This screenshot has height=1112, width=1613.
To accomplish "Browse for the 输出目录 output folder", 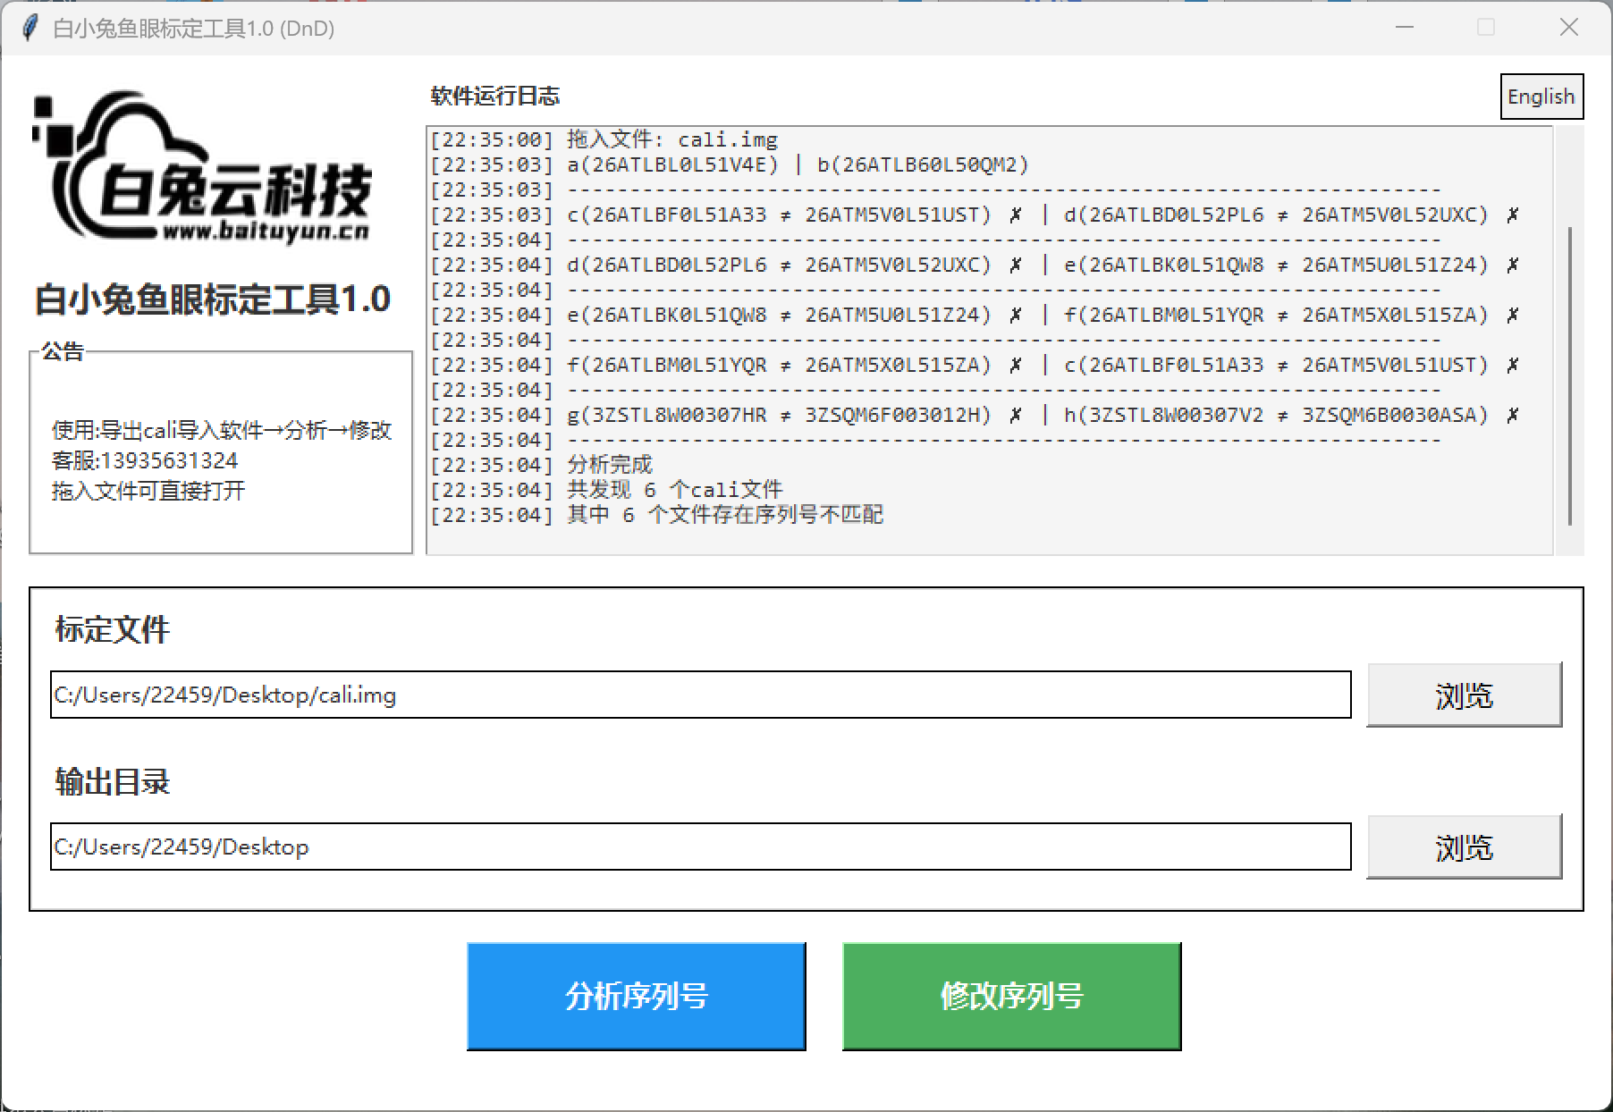I will [x=1464, y=847].
